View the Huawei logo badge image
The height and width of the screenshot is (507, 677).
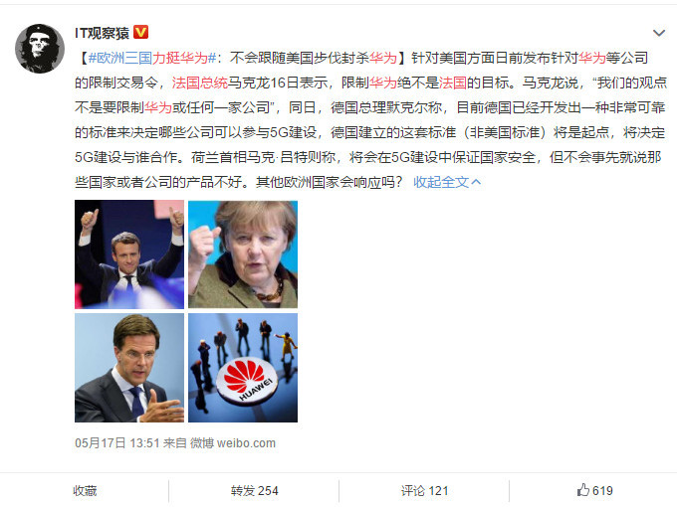pyautogui.click(x=243, y=368)
